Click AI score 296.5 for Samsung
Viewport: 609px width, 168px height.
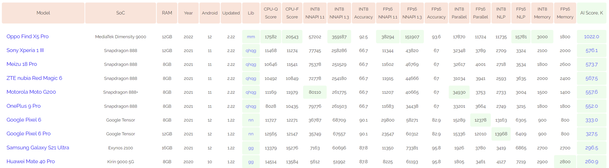tap(591, 148)
